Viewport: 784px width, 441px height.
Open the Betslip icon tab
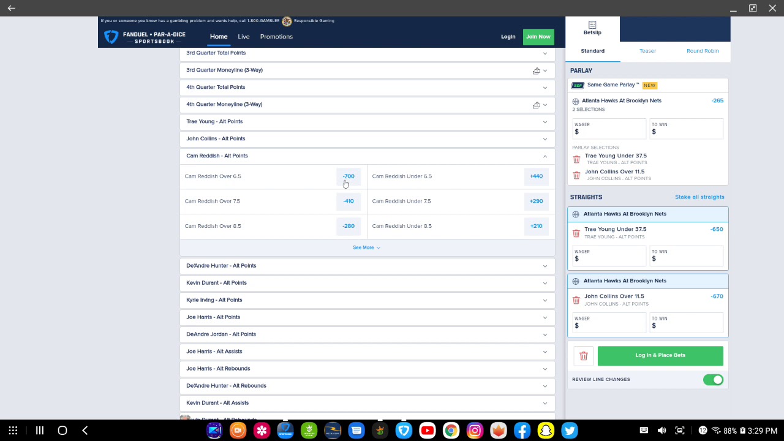pos(592,28)
